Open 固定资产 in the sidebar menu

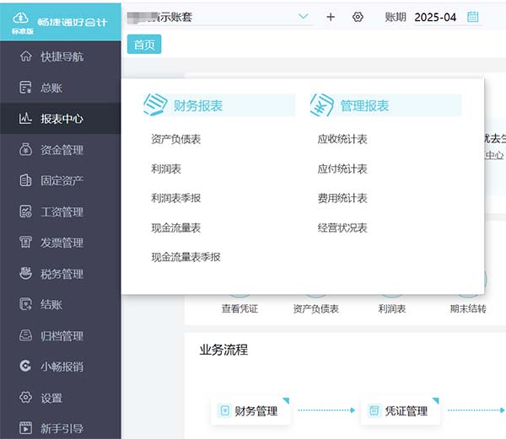pyautogui.click(x=61, y=180)
